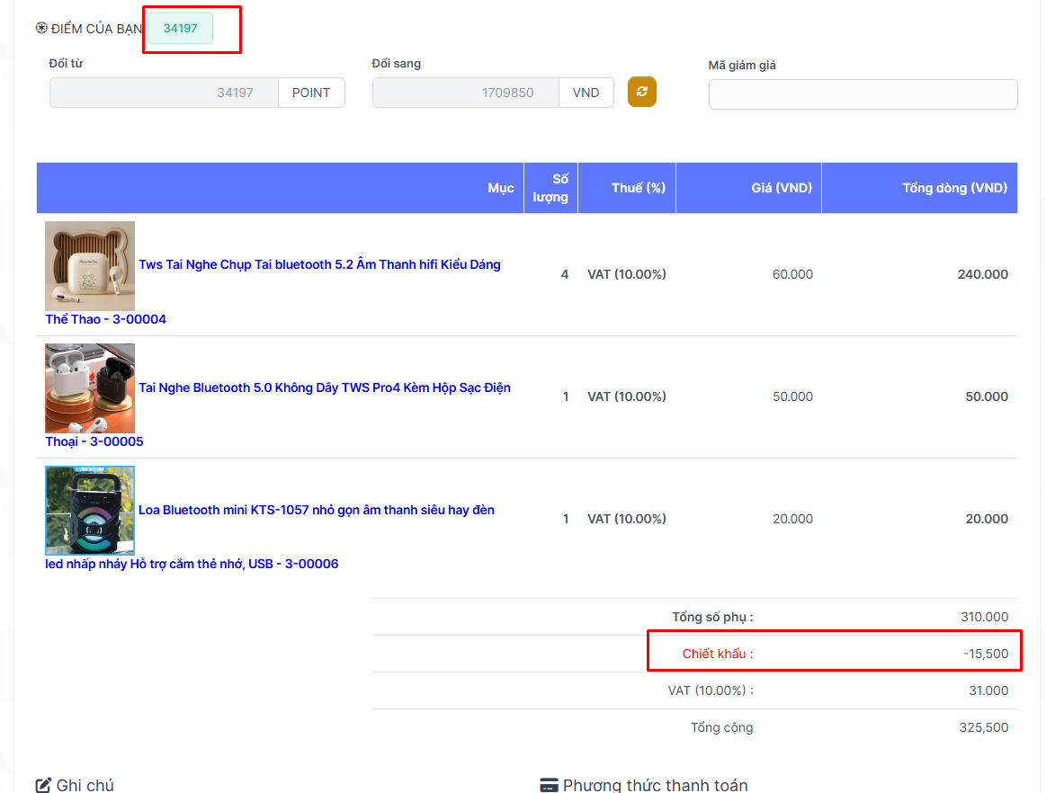Viewport: 1046px width, 793px height.
Task: Open the Tai Nghe Bluetooth 5.0 TWS Pro4 link
Action: 324,388
